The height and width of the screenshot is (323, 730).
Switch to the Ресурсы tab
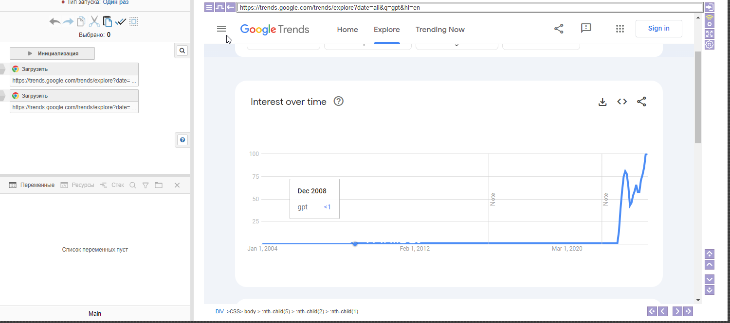pyautogui.click(x=77, y=185)
